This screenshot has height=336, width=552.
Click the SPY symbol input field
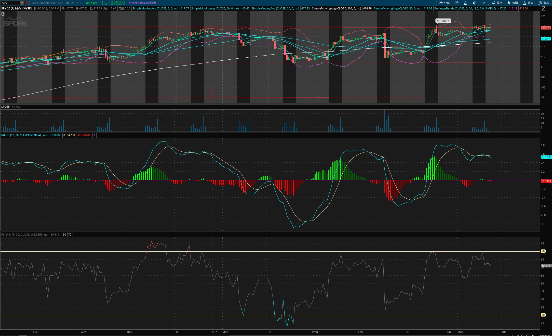11,3
